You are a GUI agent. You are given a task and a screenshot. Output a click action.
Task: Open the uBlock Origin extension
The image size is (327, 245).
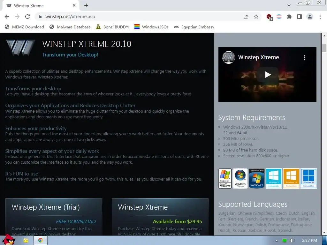pyautogui.click(x=270, y=17)
